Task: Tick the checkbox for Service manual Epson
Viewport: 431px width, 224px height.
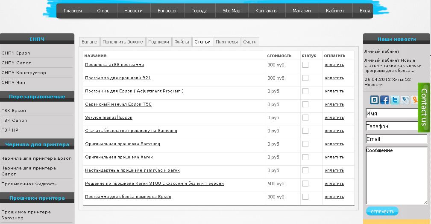Action: pos(305,118)
